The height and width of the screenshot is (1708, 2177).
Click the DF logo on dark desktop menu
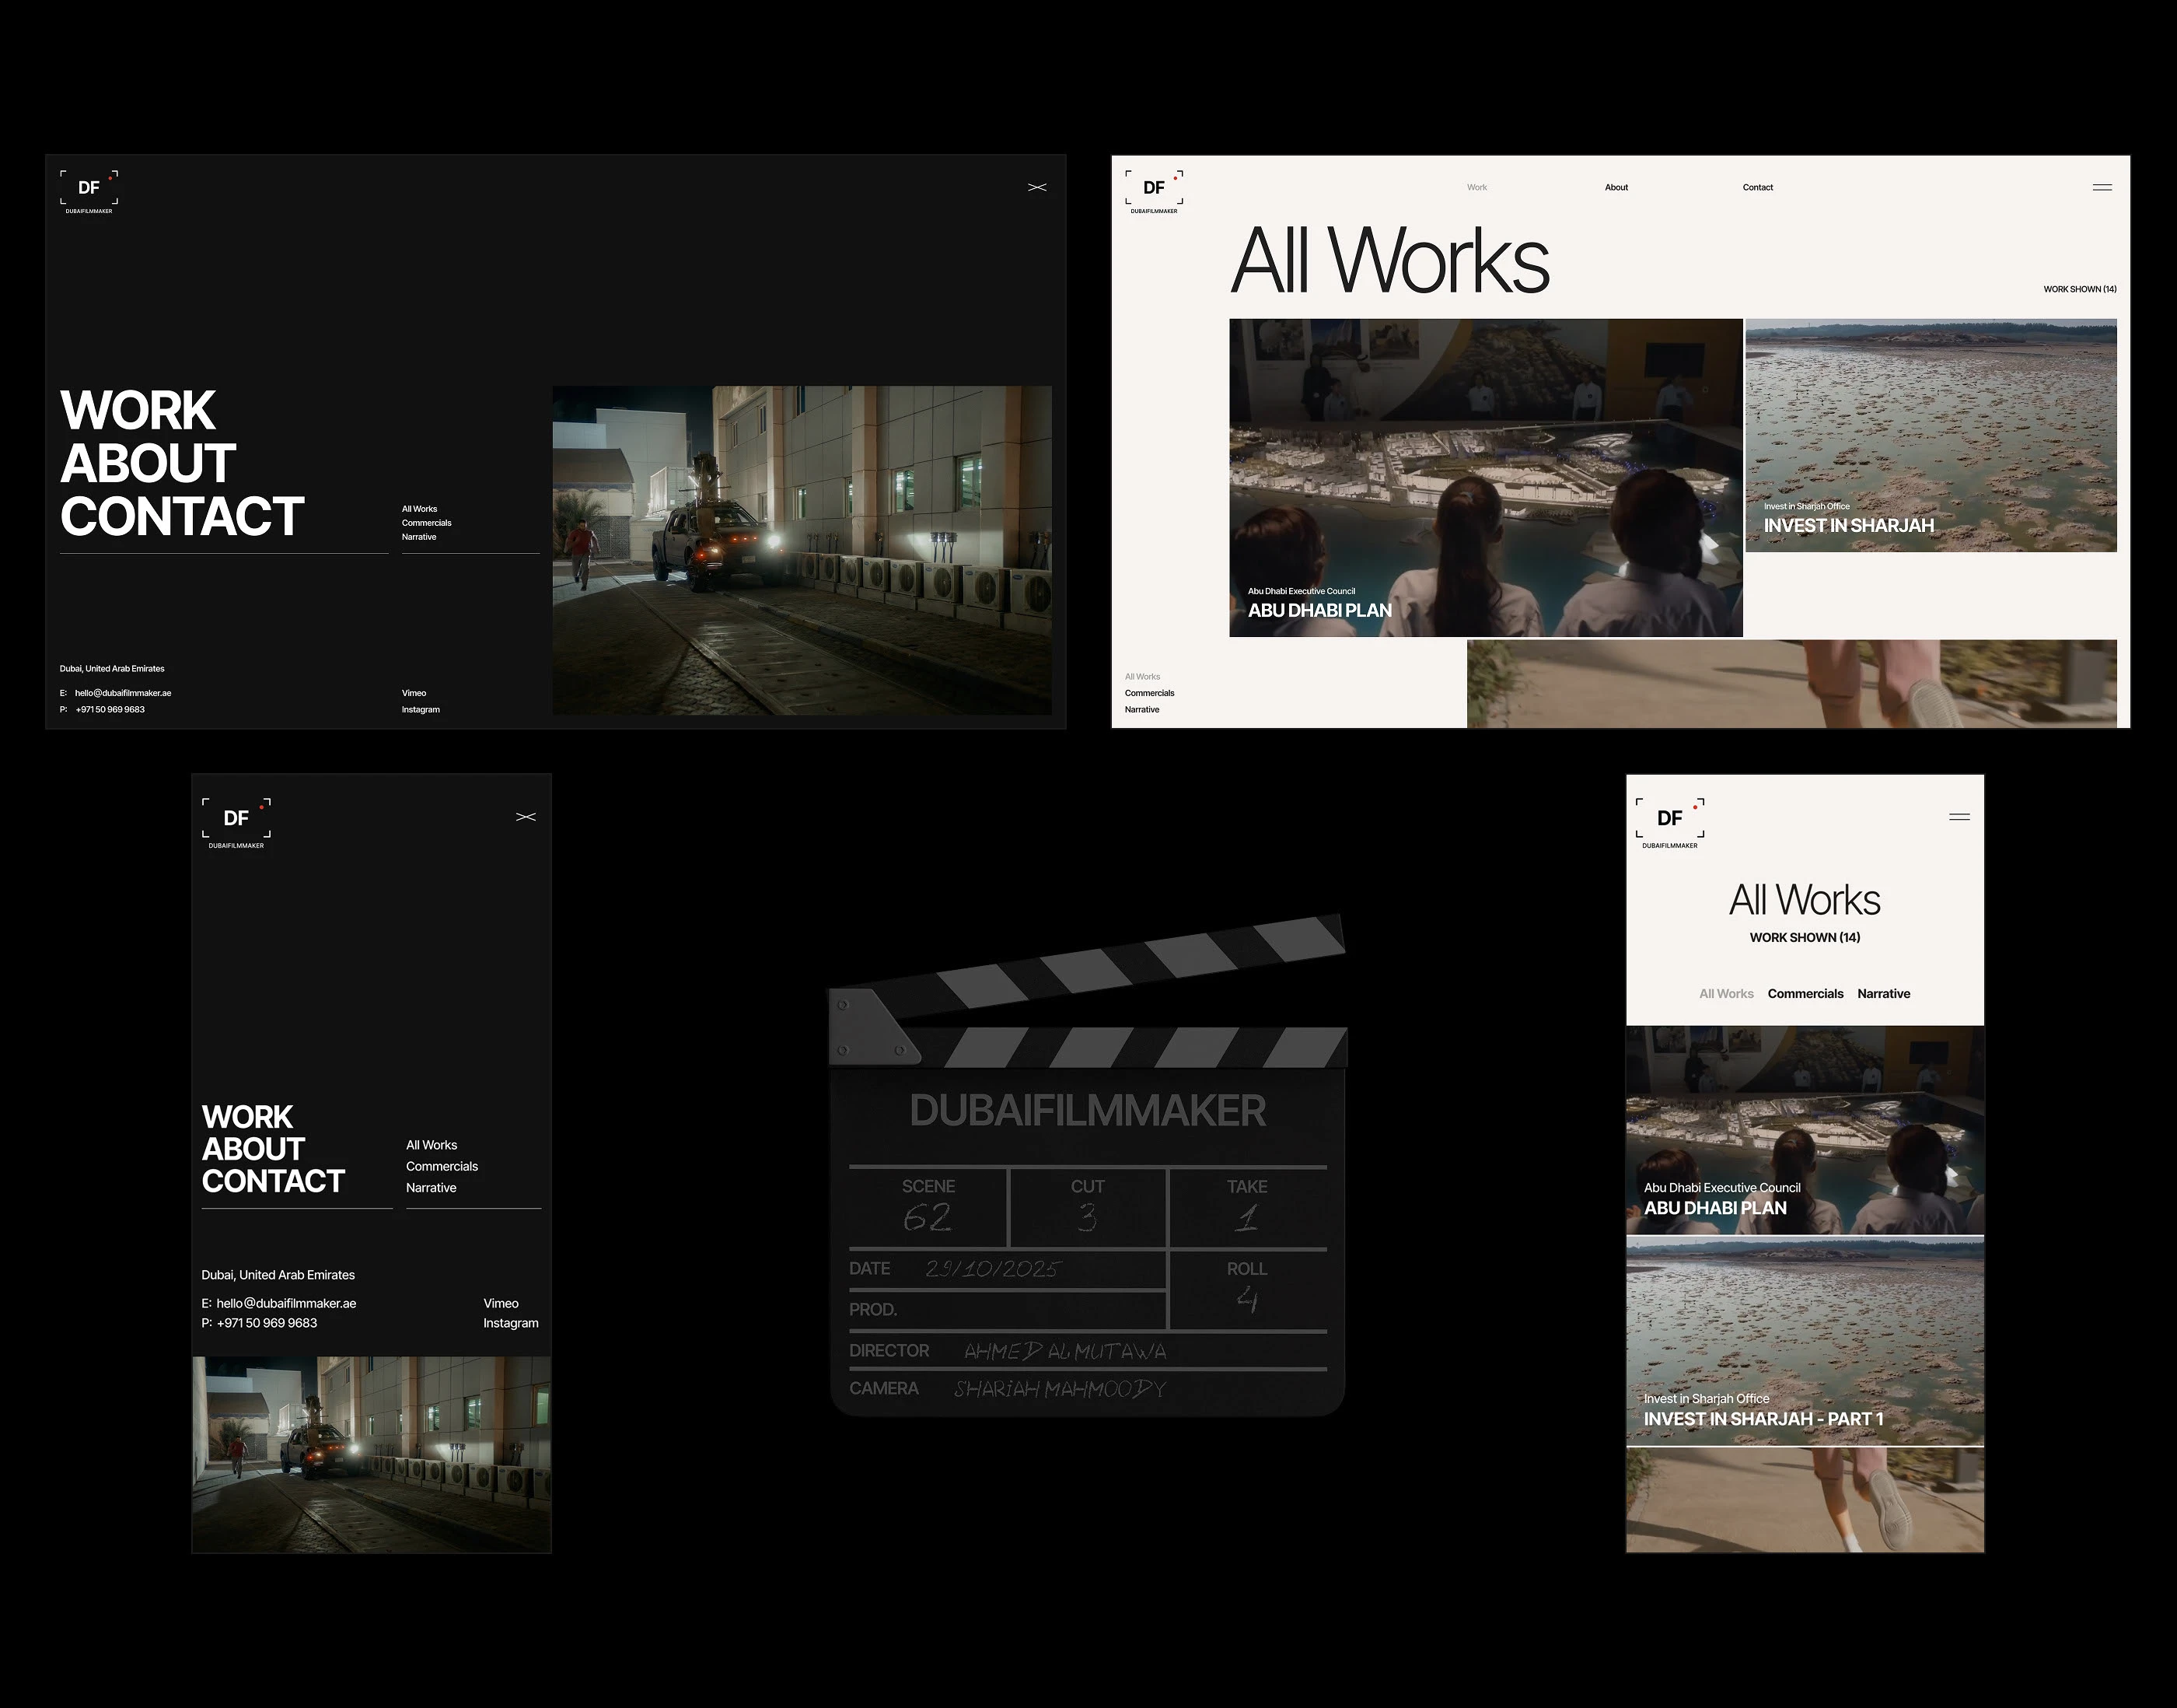pyautogui.click(x=89, y=189)
